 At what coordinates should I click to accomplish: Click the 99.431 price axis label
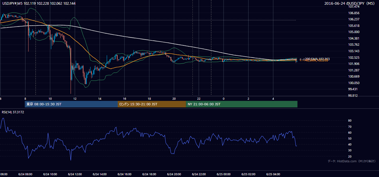coord(353,89)
